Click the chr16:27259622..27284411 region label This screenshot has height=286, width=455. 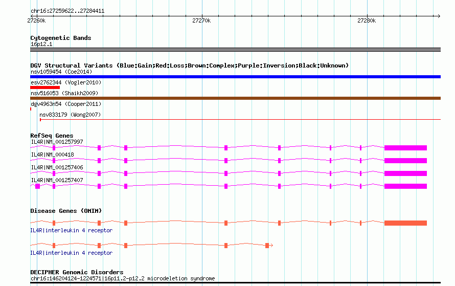coord(67,11)
